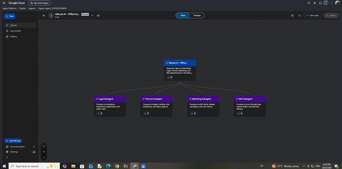Click Google icon on Marketing Subagent card
The image size is (342, 169).
pos(192,113)
